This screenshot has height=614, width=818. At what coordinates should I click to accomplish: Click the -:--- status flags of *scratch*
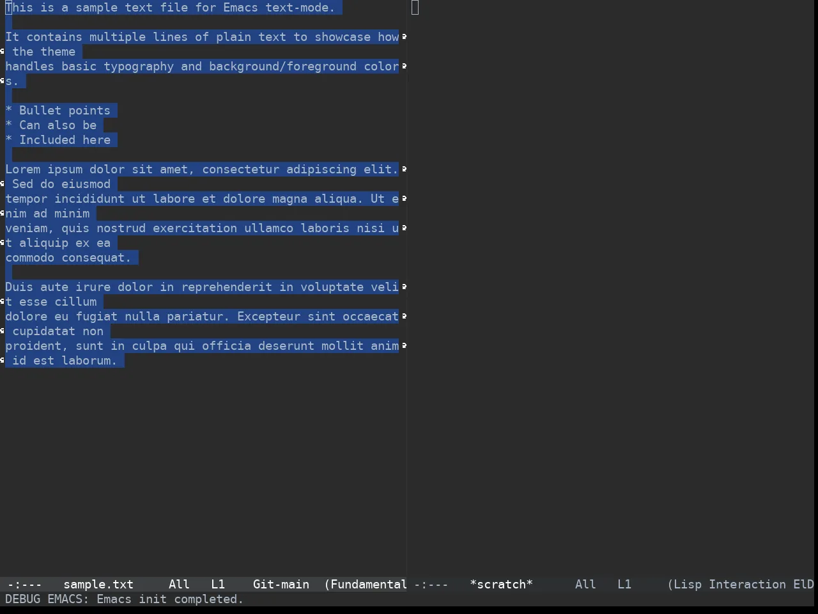(431, 584)
